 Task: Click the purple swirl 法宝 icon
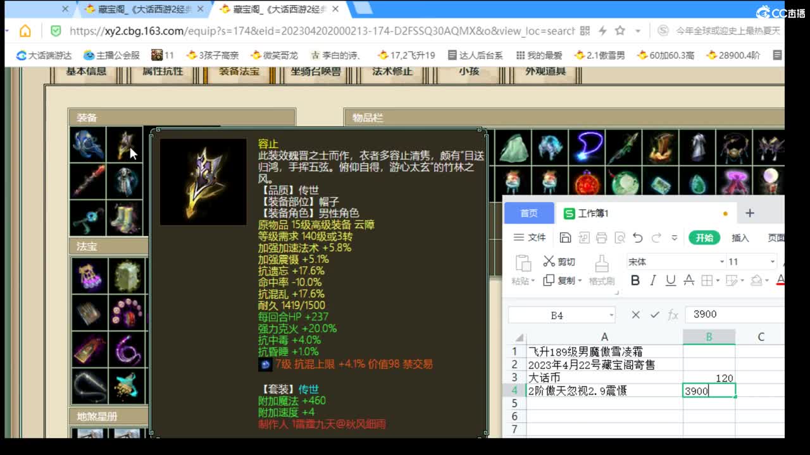pos(126,349)
